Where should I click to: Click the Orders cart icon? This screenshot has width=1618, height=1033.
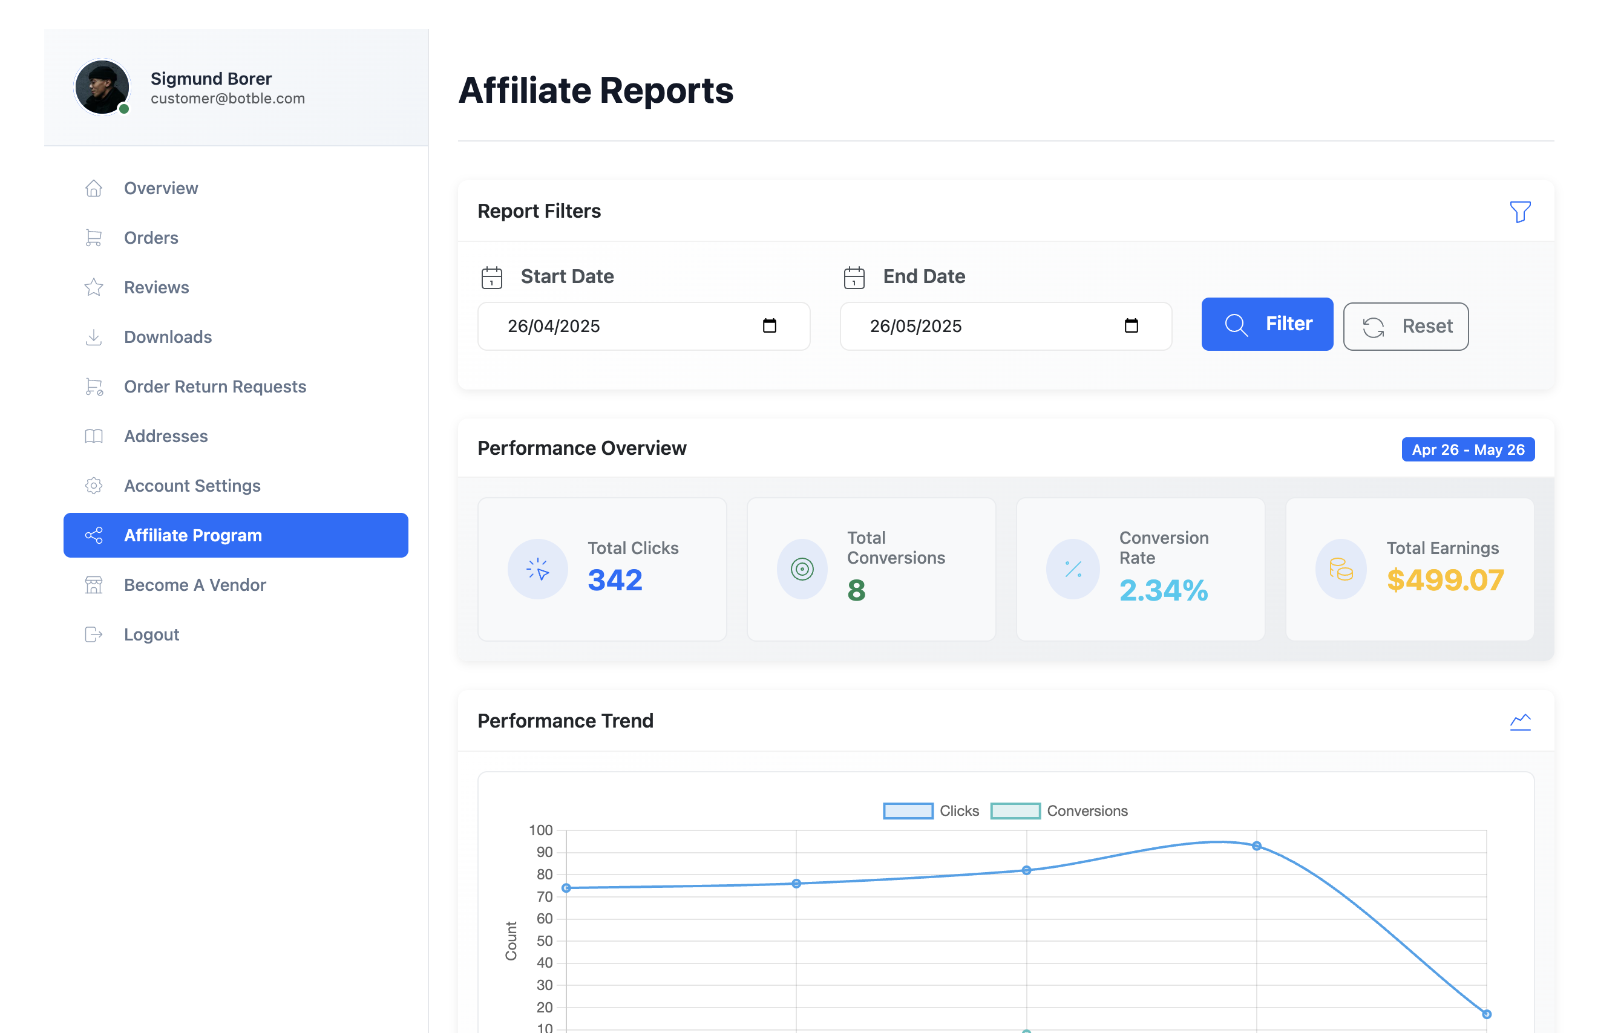coord(93,238)
